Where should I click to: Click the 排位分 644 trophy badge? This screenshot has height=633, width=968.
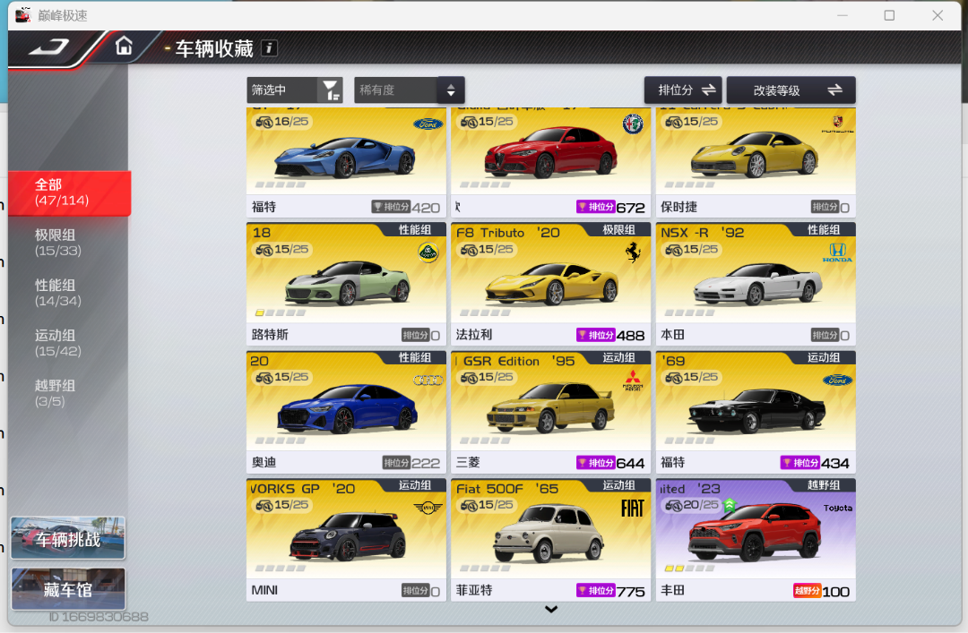click(596, 463)
